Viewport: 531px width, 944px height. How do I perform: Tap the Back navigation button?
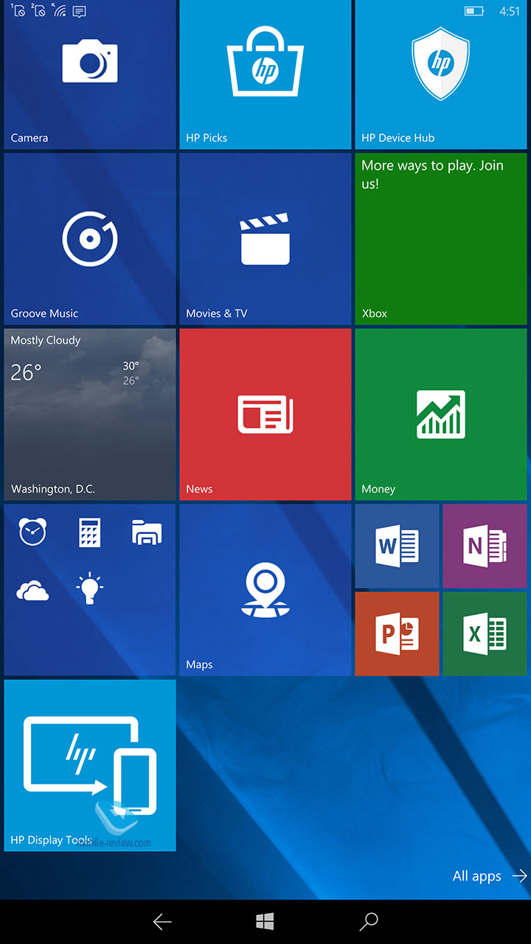click(162, 921)
